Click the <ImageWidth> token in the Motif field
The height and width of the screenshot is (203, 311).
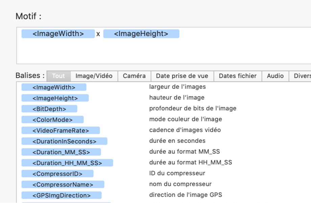(58, 34)
